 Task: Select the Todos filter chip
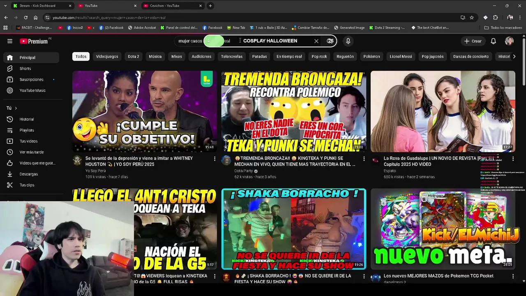[81, 56]
